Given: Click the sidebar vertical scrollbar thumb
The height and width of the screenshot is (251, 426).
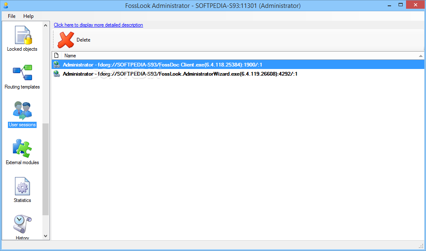Looking at the screenshot, I should 46,169.
